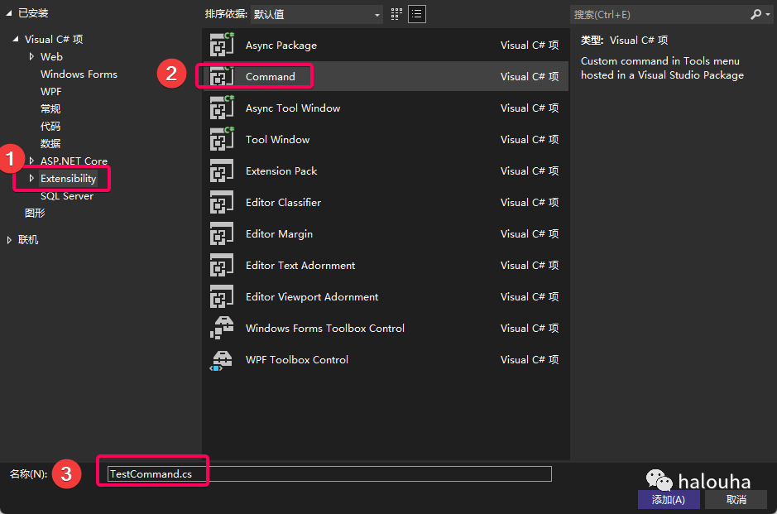Viewport: 777px width, 514px height.
Task: Select the WPF Toolbox Control name
Action: [x=297, y=360]
